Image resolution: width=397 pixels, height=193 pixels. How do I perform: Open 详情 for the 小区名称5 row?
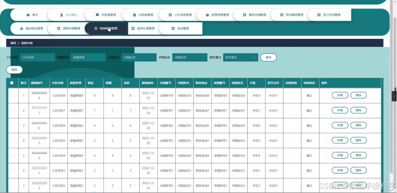340,140
